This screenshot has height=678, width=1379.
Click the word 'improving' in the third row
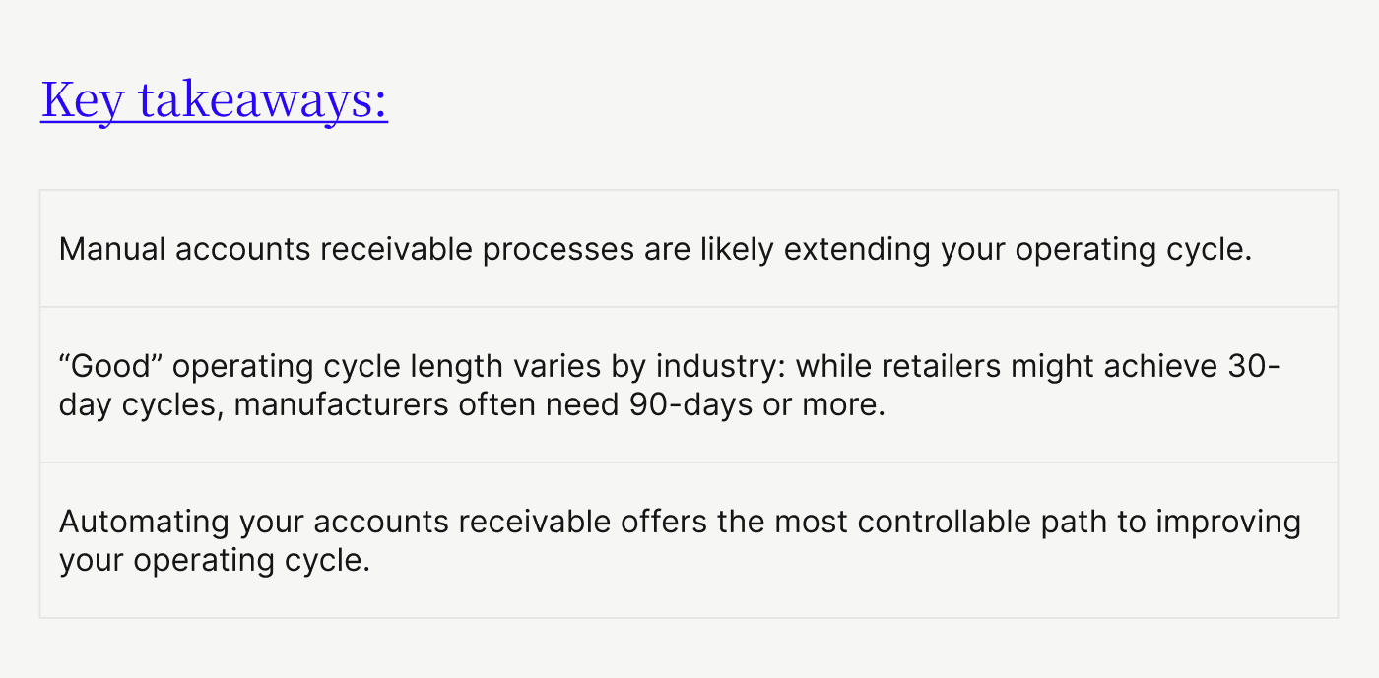click(x=1228, y=522)
